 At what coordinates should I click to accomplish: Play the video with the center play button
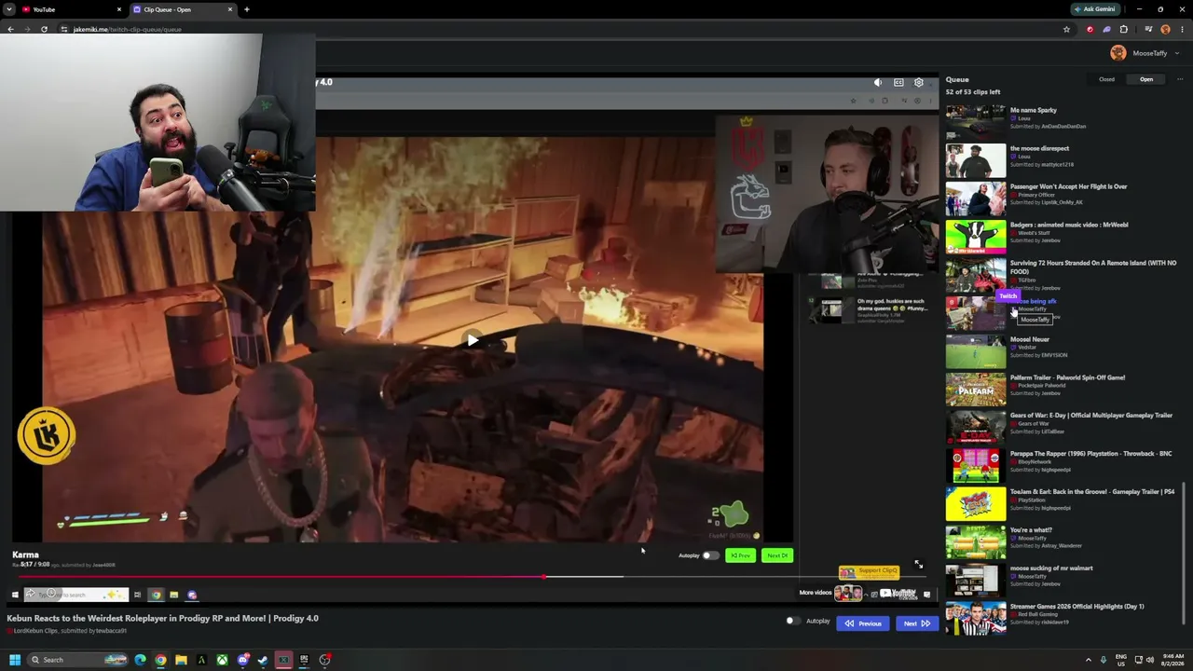[x=473, y=340]
